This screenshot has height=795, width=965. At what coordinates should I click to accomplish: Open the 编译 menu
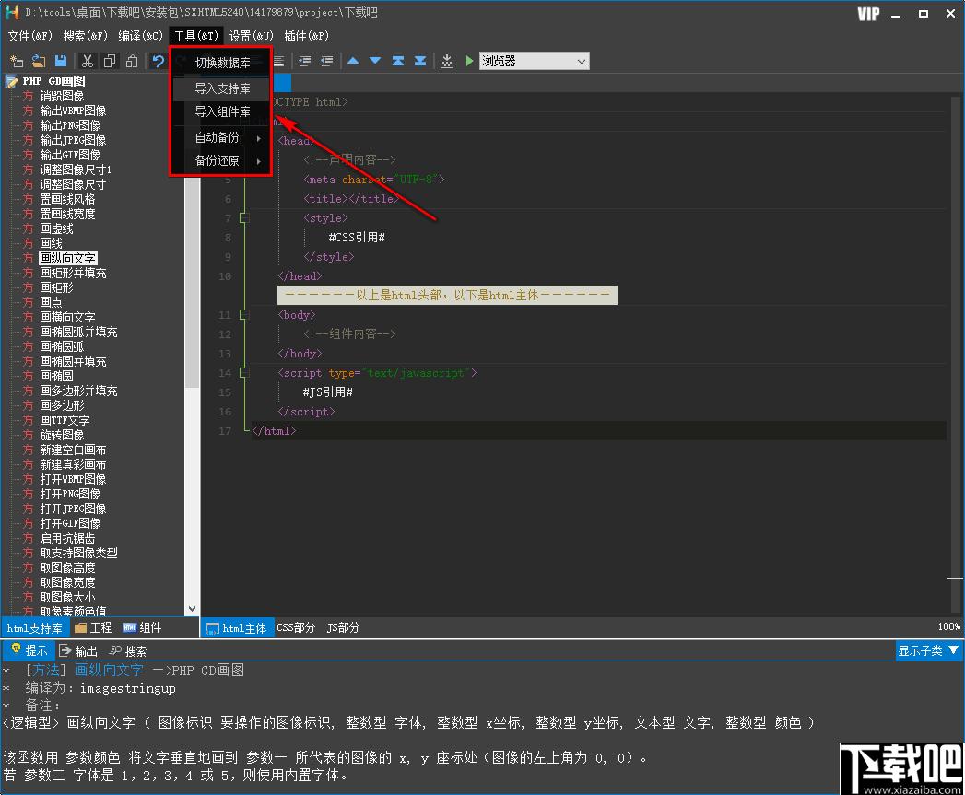pos(140,36)
